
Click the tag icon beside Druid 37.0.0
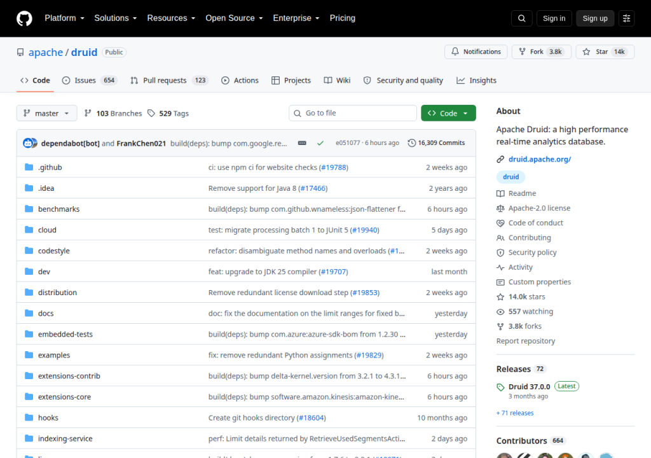point(500,387)
